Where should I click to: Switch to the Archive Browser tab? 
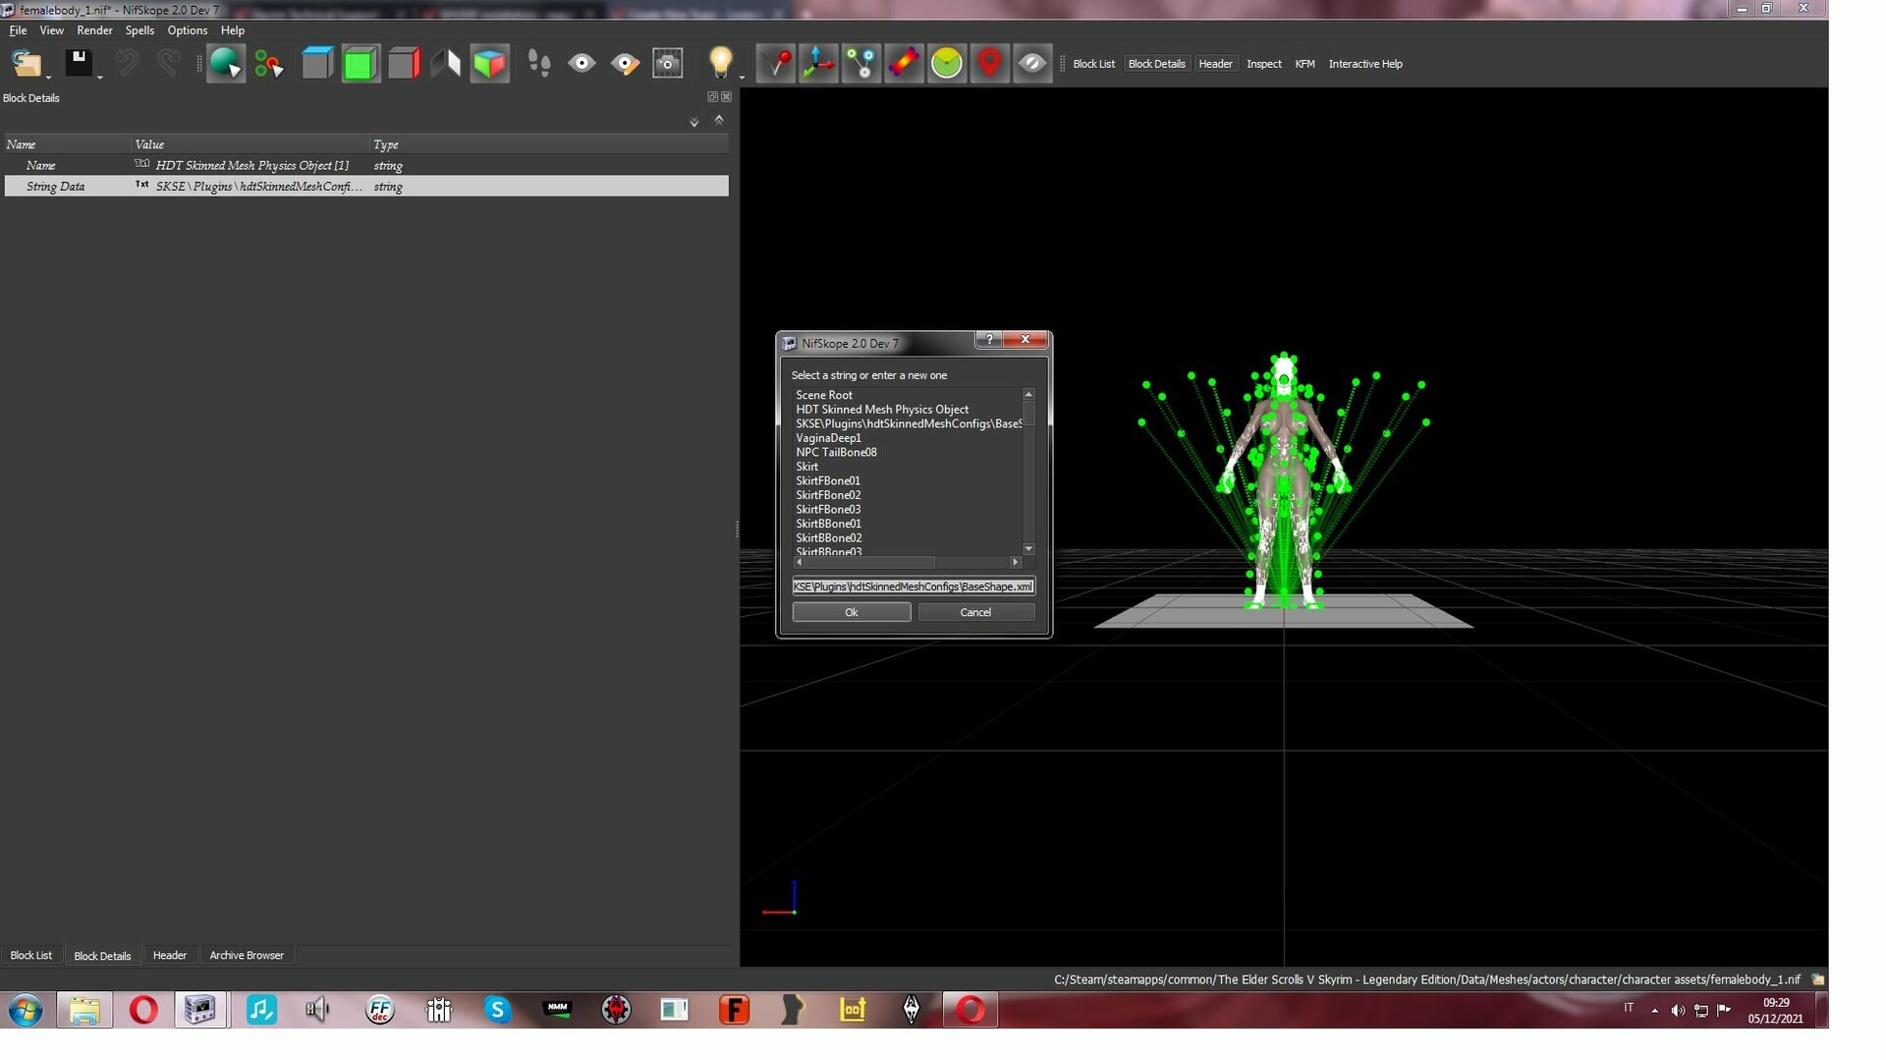click(x=247, y=955)
